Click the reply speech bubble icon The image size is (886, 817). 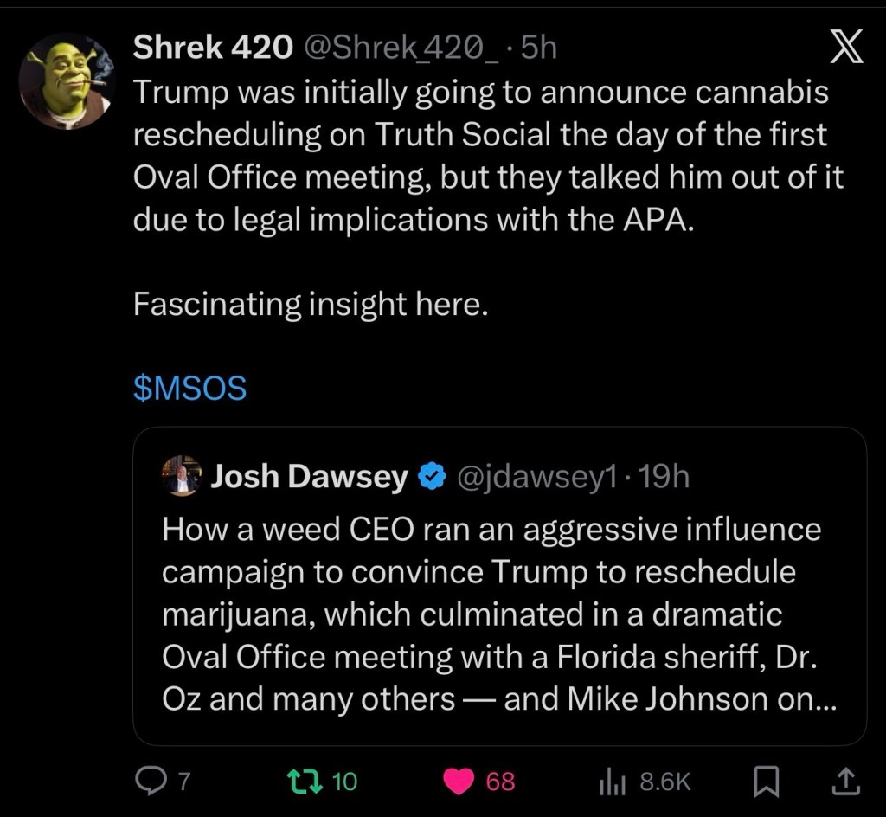click(150, 782)
